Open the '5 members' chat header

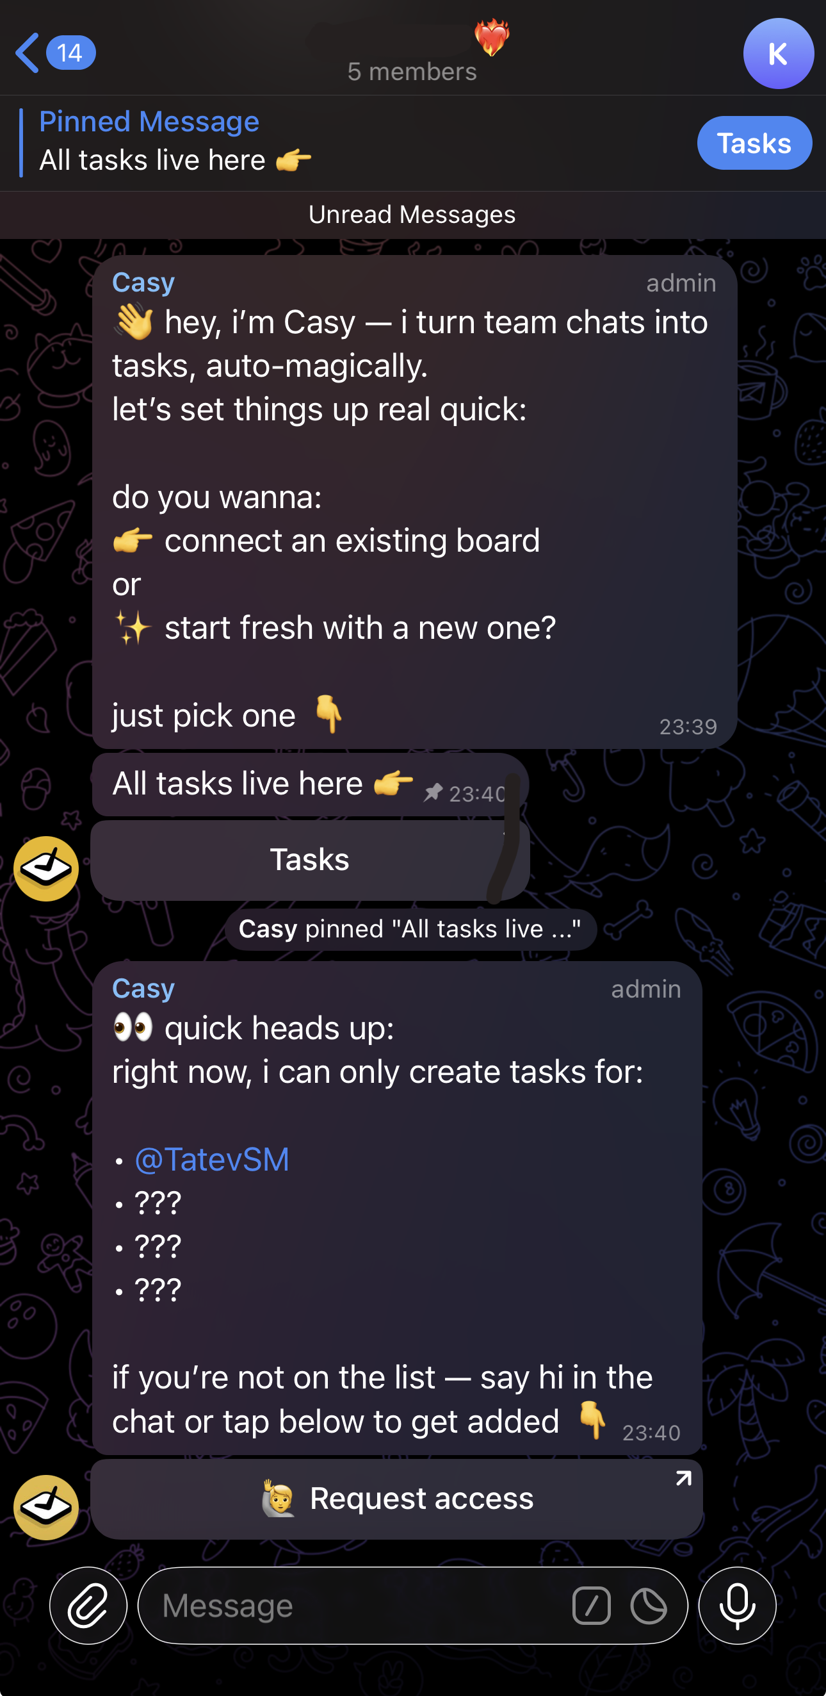pos(412,71)
